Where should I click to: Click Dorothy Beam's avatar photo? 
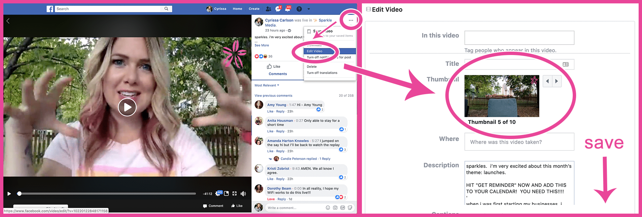click(259, 189)
